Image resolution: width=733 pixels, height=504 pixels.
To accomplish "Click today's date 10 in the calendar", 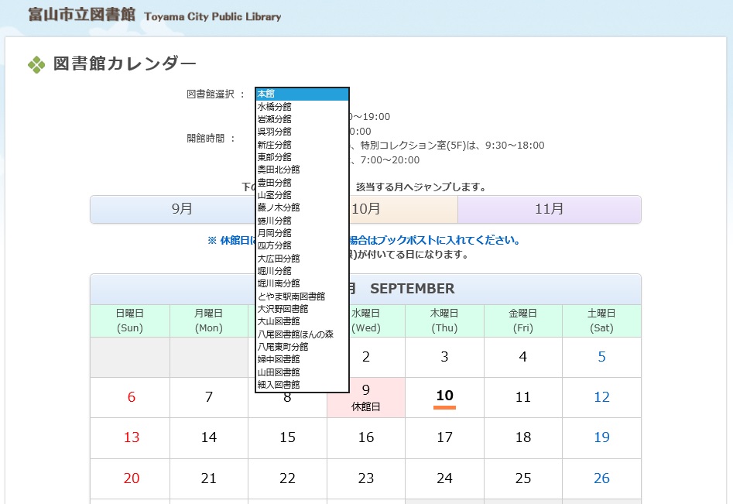I will 444,396.
